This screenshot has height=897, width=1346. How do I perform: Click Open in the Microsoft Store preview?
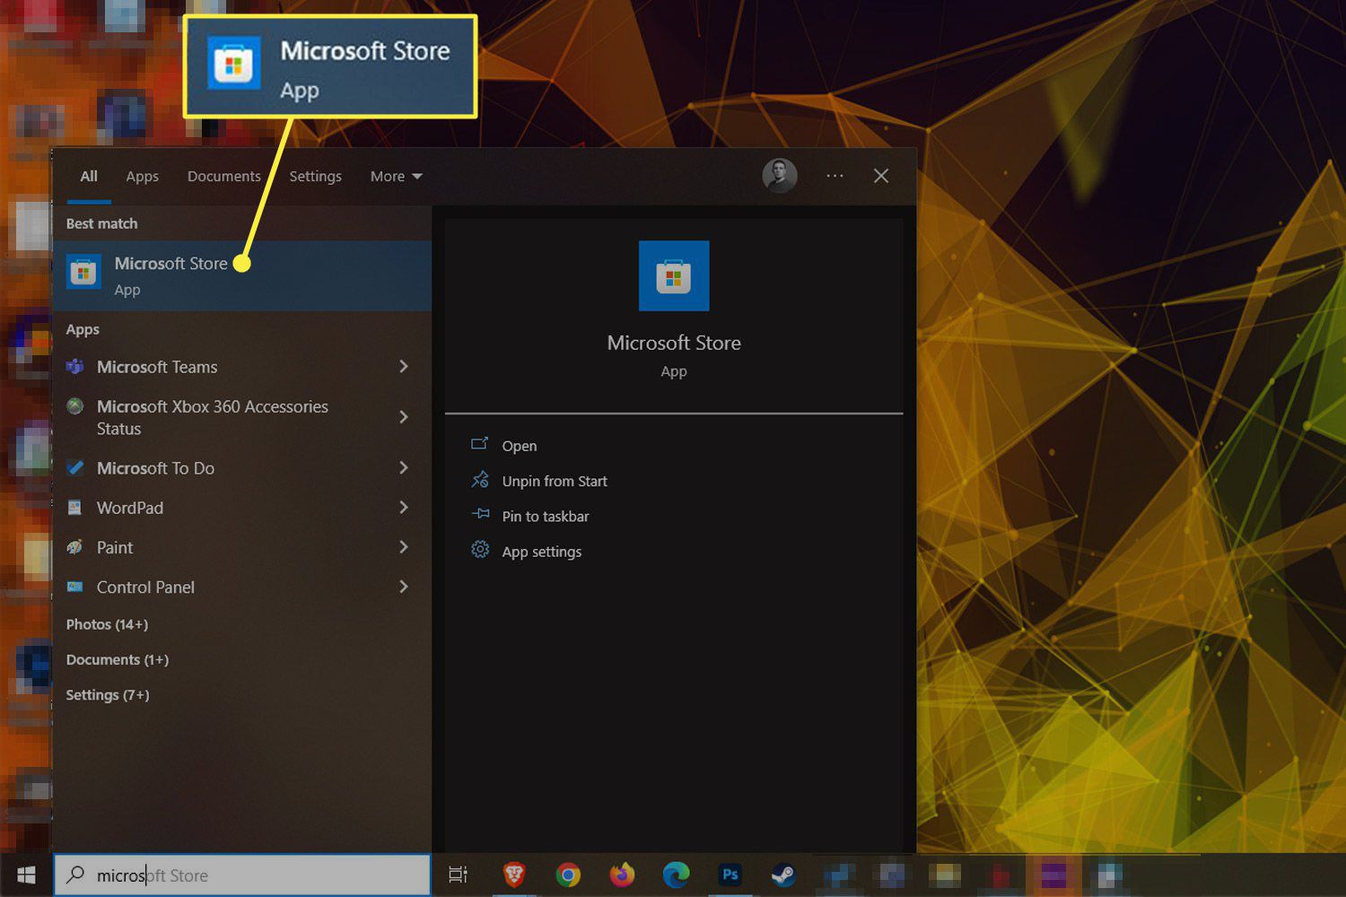tap(519, 446)
